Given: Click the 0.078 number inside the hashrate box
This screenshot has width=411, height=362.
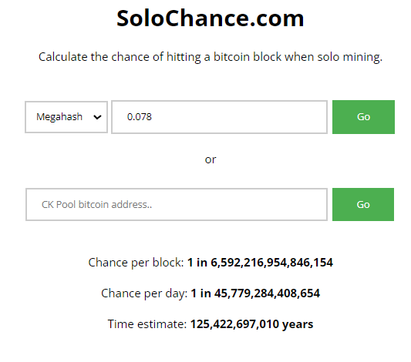Looking at the screenshot, I should click(139, 117).
